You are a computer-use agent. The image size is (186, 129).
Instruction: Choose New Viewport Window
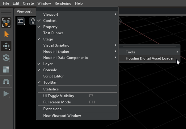(77, 116)
